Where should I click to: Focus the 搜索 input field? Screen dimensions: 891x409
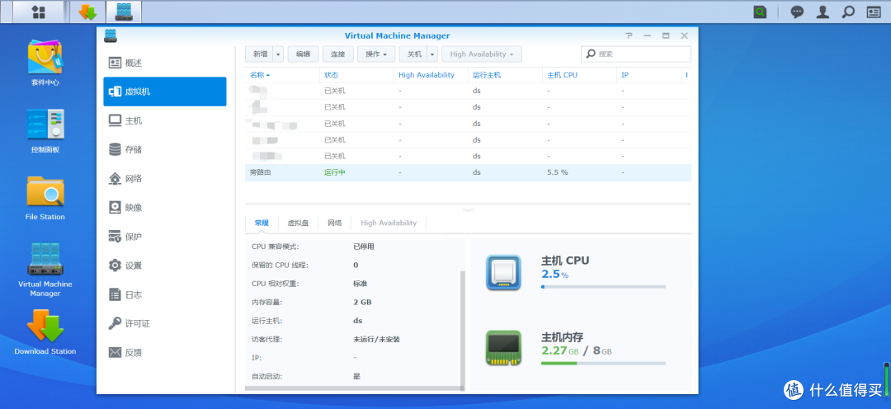point(636,54)
